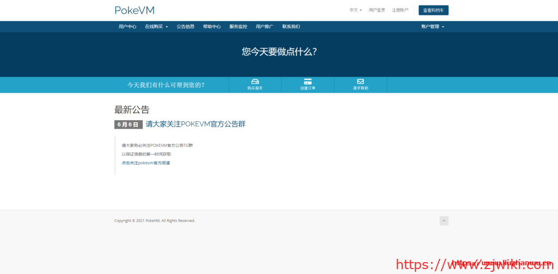Click text 以保证信息的第一时间获取
This screenshot has width=558, height=274.
(x=146, y=154)
